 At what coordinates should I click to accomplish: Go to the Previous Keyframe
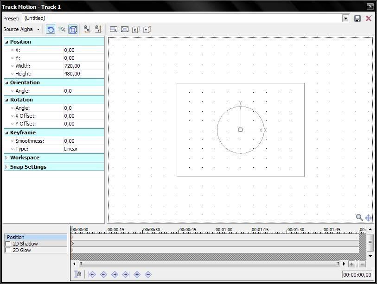coord(103,274)
